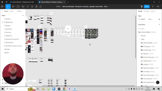Open the community globe icon

7,2
